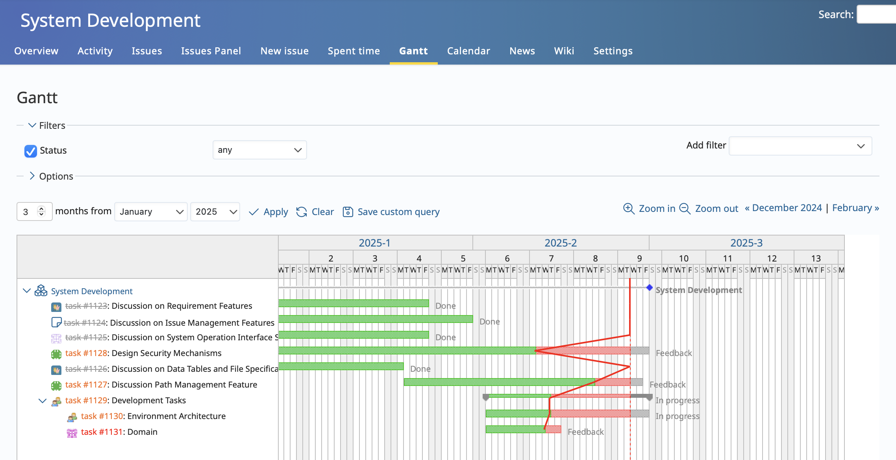Click the Zoom in magnifier icon
This screenshot has width=896, height=460.
629,208
